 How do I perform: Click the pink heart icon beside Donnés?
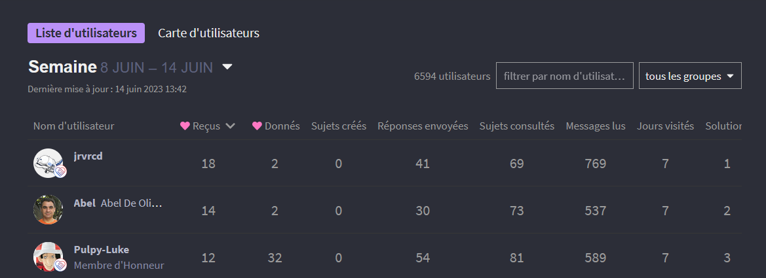[x=257, y=126]
